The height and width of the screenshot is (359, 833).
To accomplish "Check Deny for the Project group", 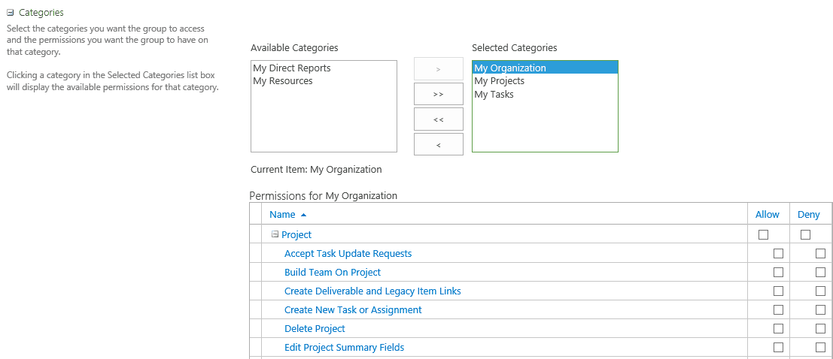I will coord(805,234).
